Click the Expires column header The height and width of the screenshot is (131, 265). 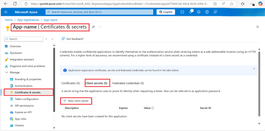click(x=123, y=108)
